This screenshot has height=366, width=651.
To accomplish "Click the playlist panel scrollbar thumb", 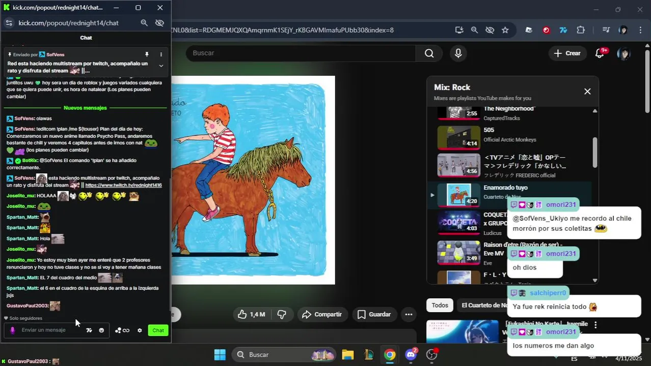I will pyautogui.click(x=594, y=152).
